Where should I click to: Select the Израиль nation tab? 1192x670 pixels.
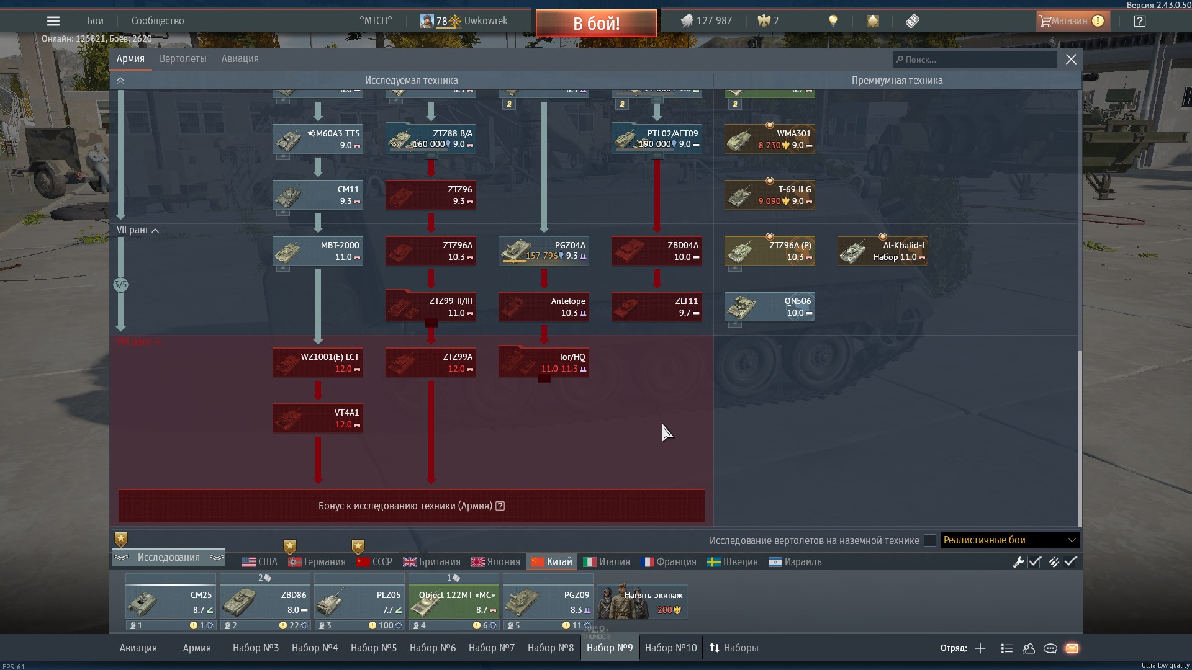pos(795,562)
